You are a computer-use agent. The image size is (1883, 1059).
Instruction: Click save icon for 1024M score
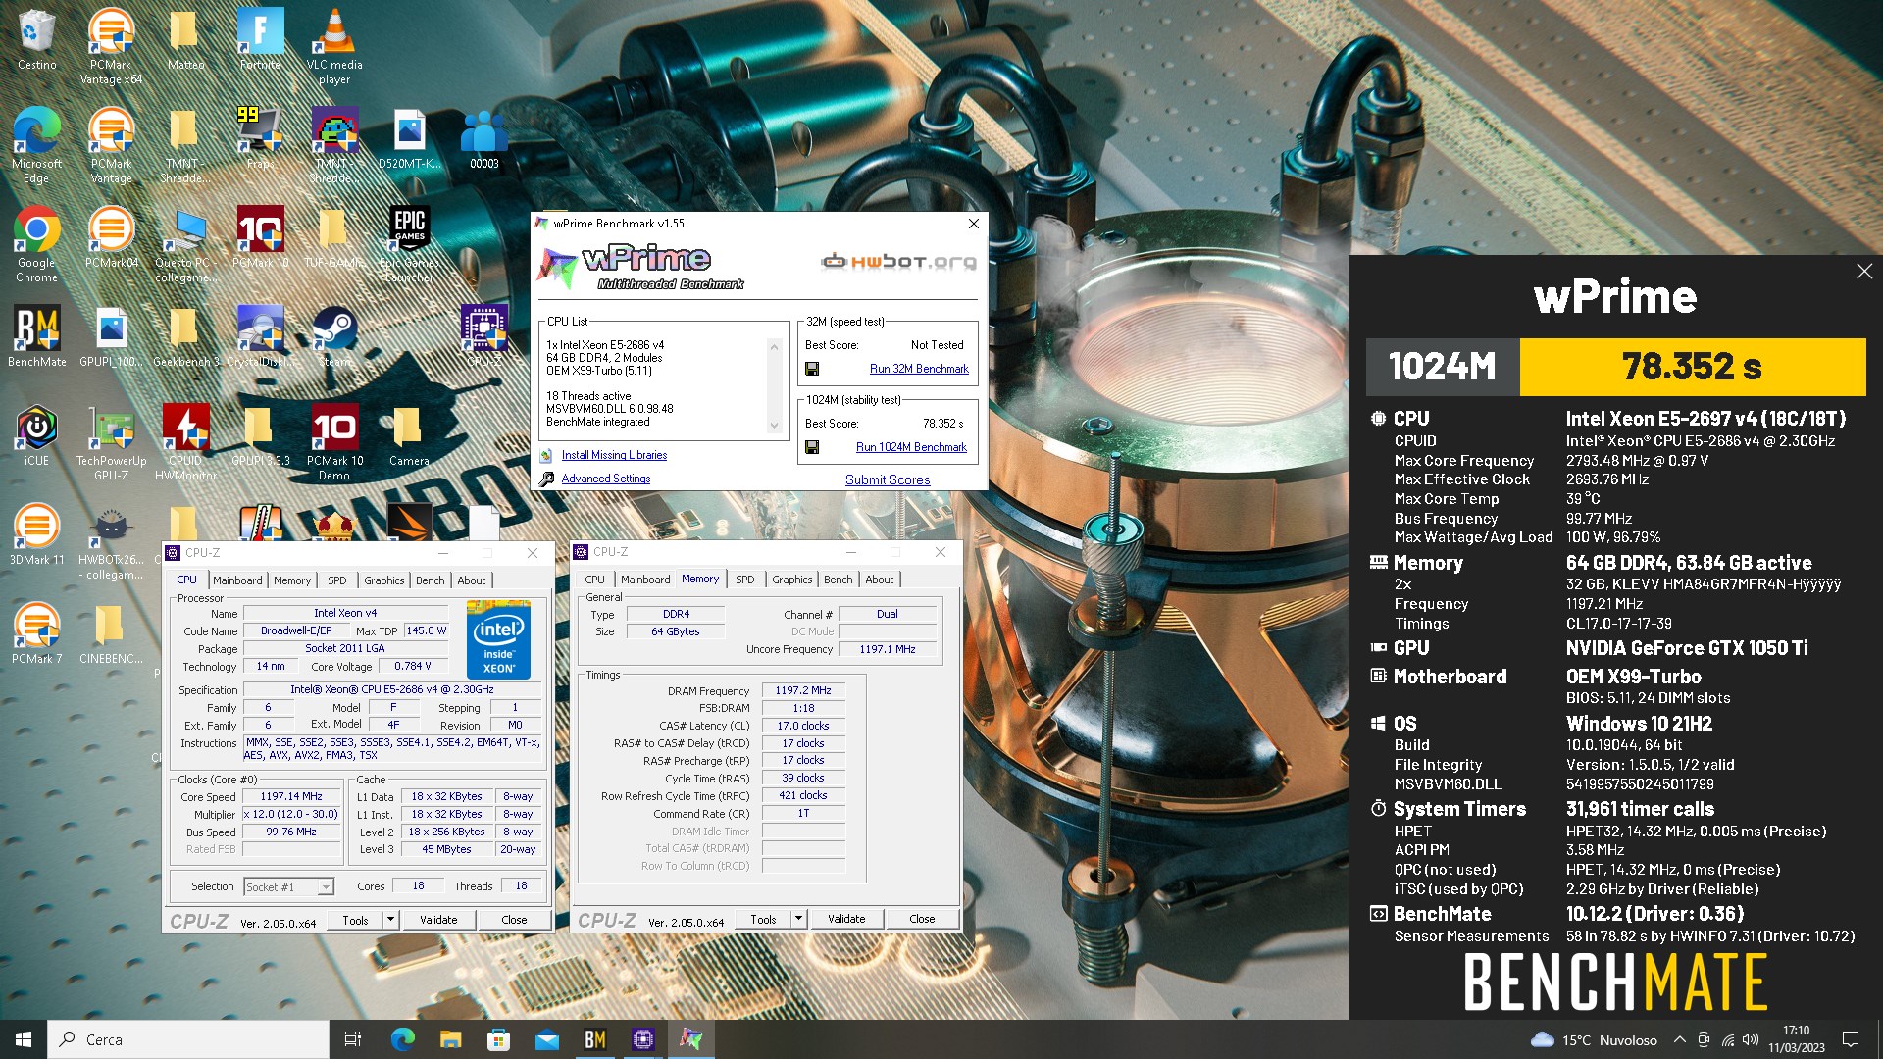coord(812,447)
